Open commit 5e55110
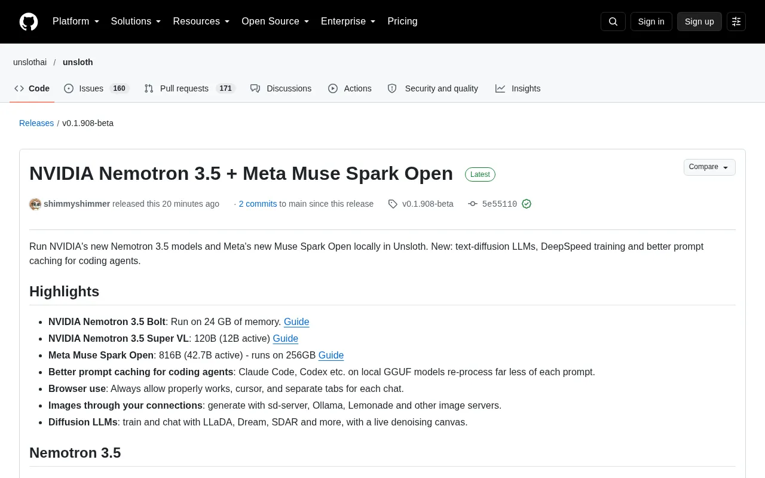Screen dimensions: 765x478 [500, 204]
